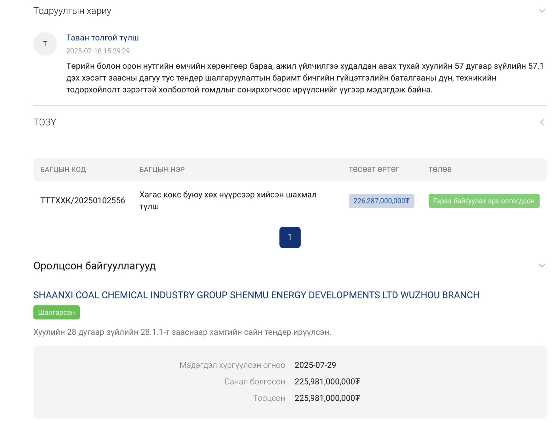Click the Тодруулгын хариу heading
Image resolution: width=558 pixels, height=423 pixels.
pos(72,11)
